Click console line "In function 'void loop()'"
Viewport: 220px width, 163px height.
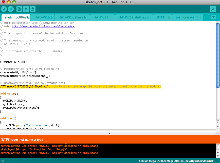[x=35, y=149]
